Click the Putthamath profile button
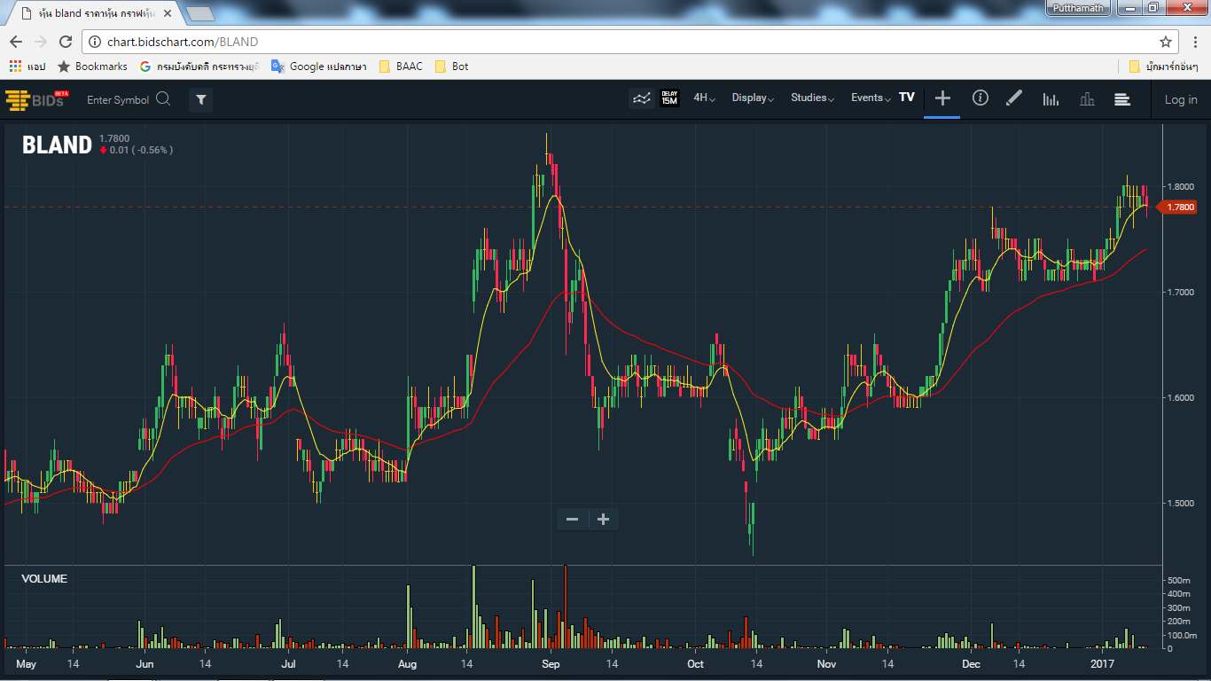1211x681 pixels. pos(1079,8)
